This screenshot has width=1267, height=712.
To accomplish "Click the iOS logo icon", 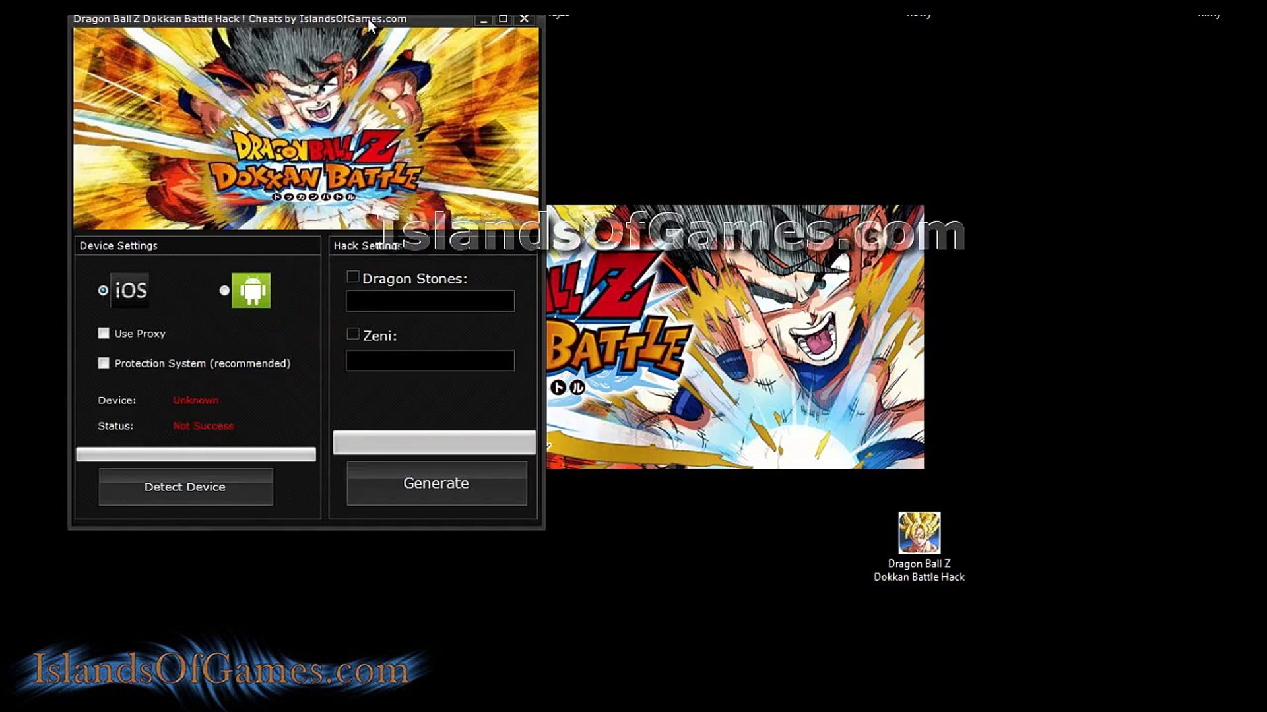I will (x=130, y=290).
